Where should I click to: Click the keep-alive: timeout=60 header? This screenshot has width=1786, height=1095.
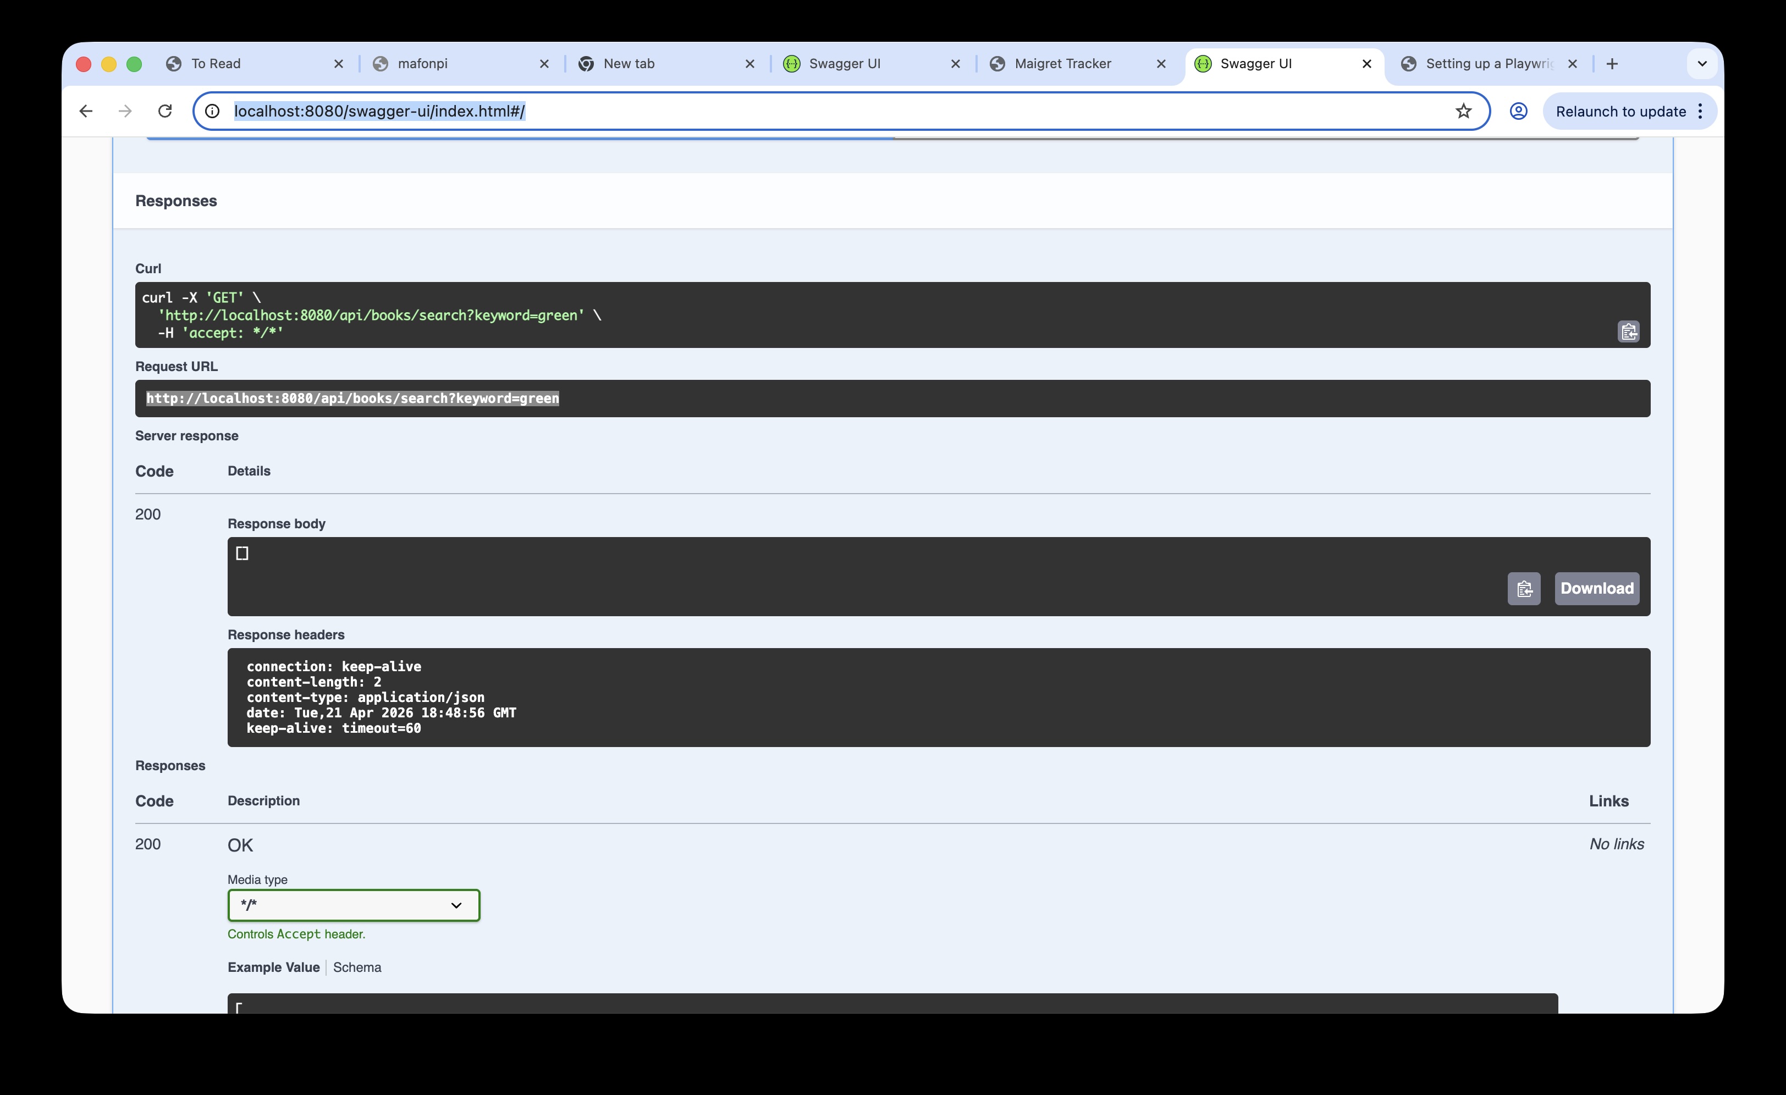pyautogui.click(x=333, y=728)
